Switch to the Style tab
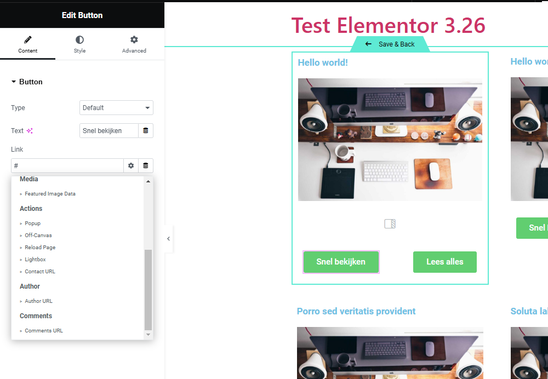 79,44
